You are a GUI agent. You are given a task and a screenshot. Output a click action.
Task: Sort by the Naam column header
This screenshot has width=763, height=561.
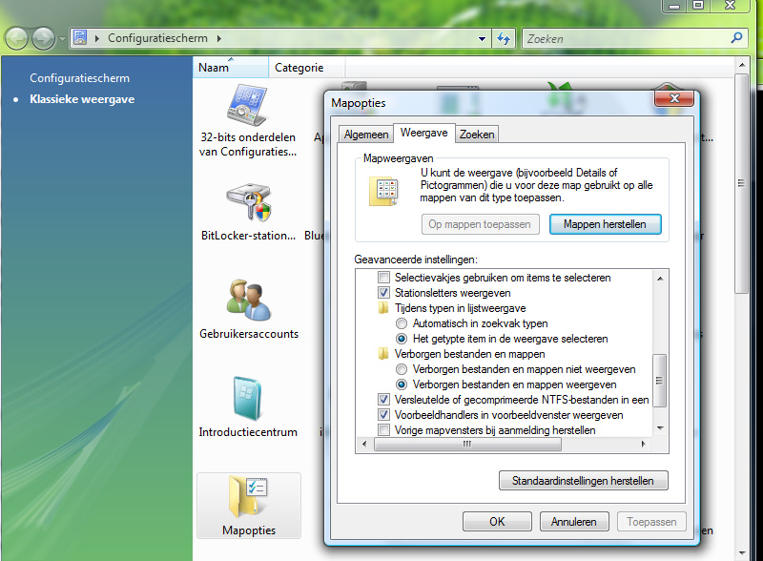231,67
